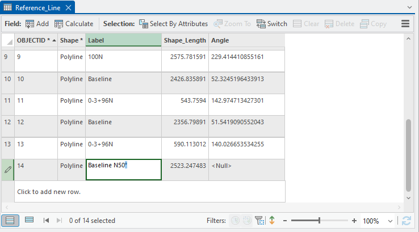Open the pane options chevron at top right
This screenshot has width=419, height=232.
coord(410,7)
